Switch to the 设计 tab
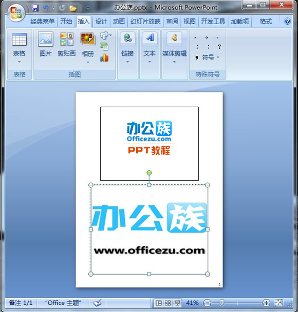Viewport: 298px width, 312px height. pos(101,21)
